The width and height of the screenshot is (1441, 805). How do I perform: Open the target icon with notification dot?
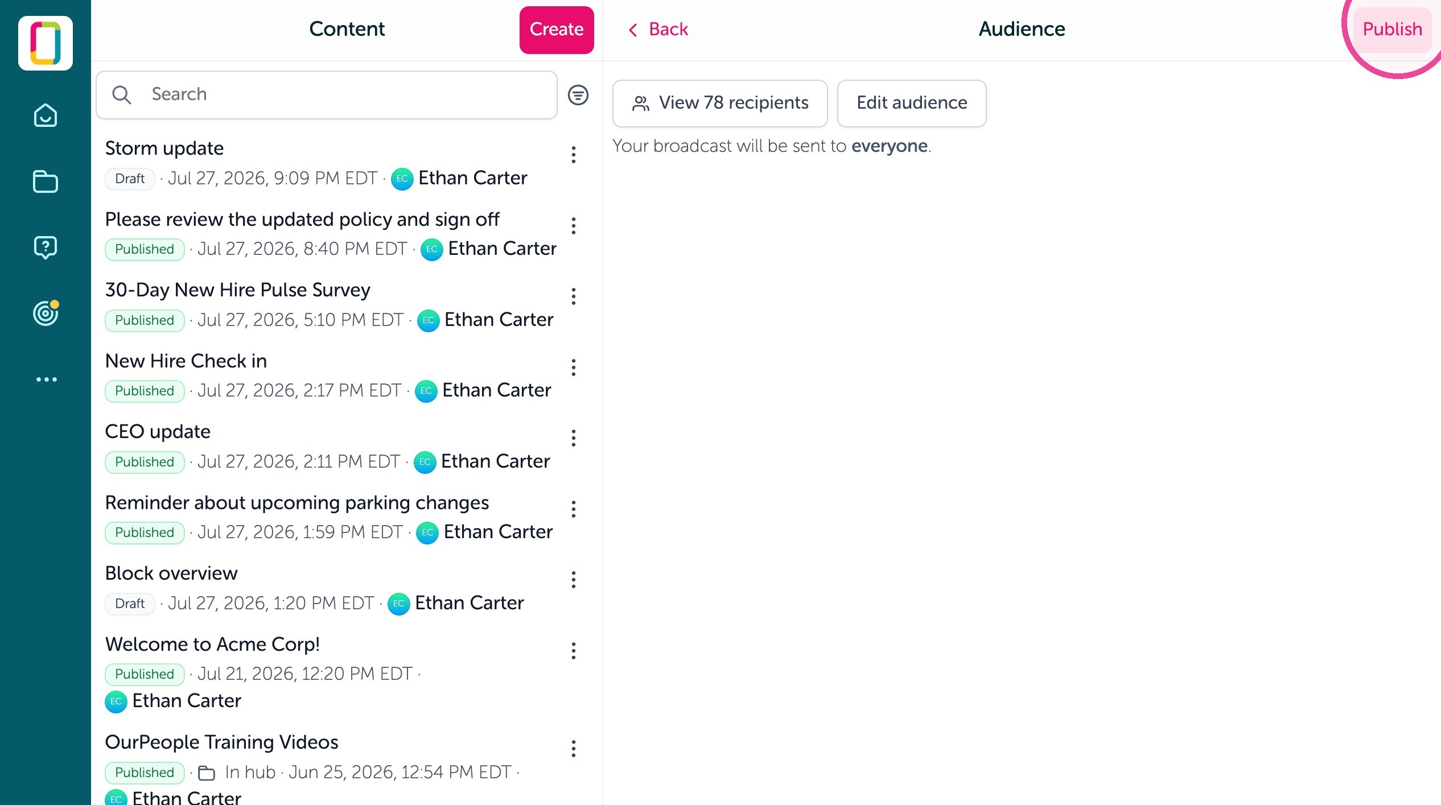point(46,313)
